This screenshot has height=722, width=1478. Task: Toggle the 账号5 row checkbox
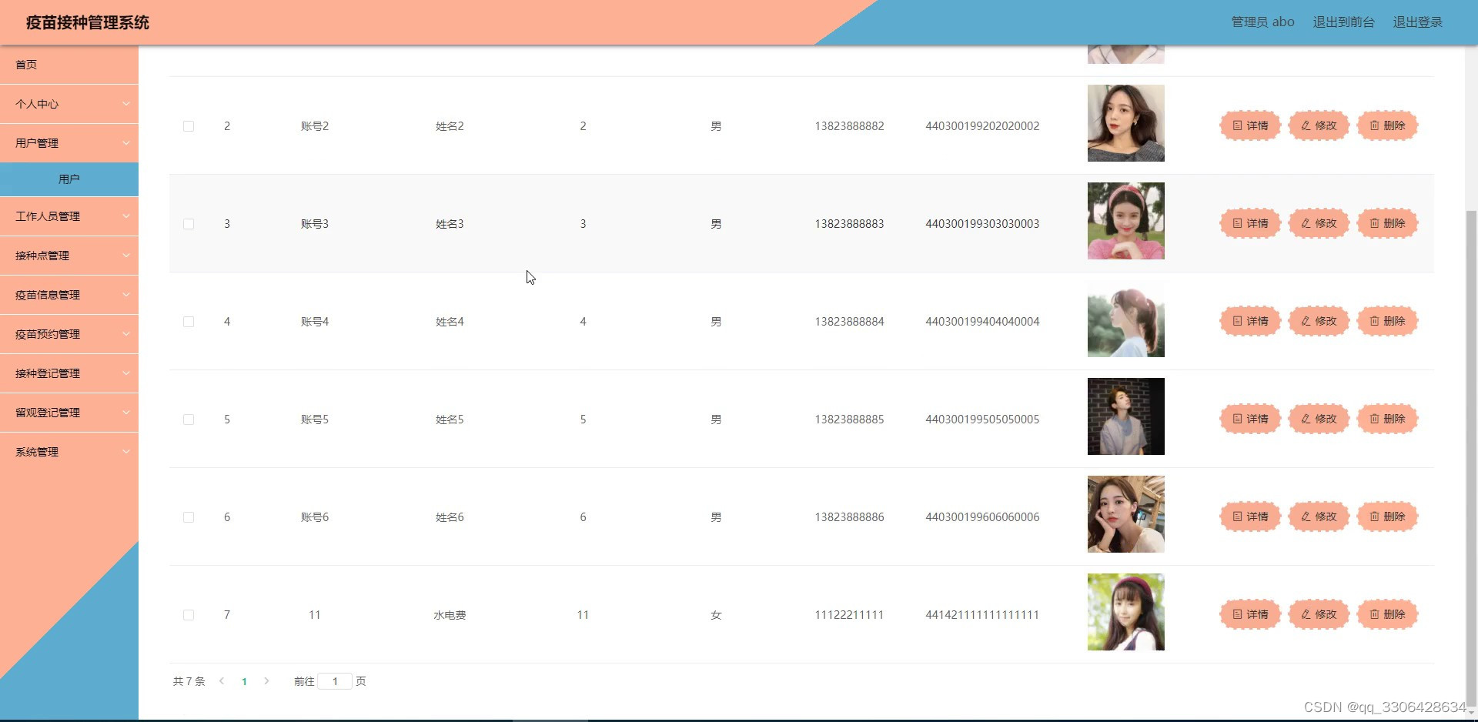pyautogui.click(x=189, y=419)
